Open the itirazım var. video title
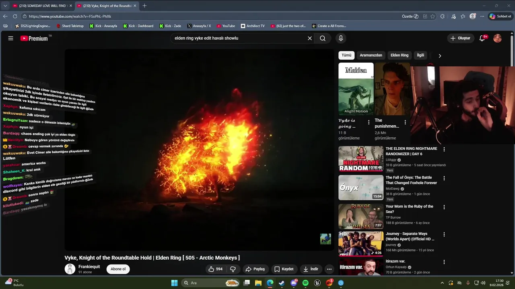515x289 pixels. click(396, 261)
